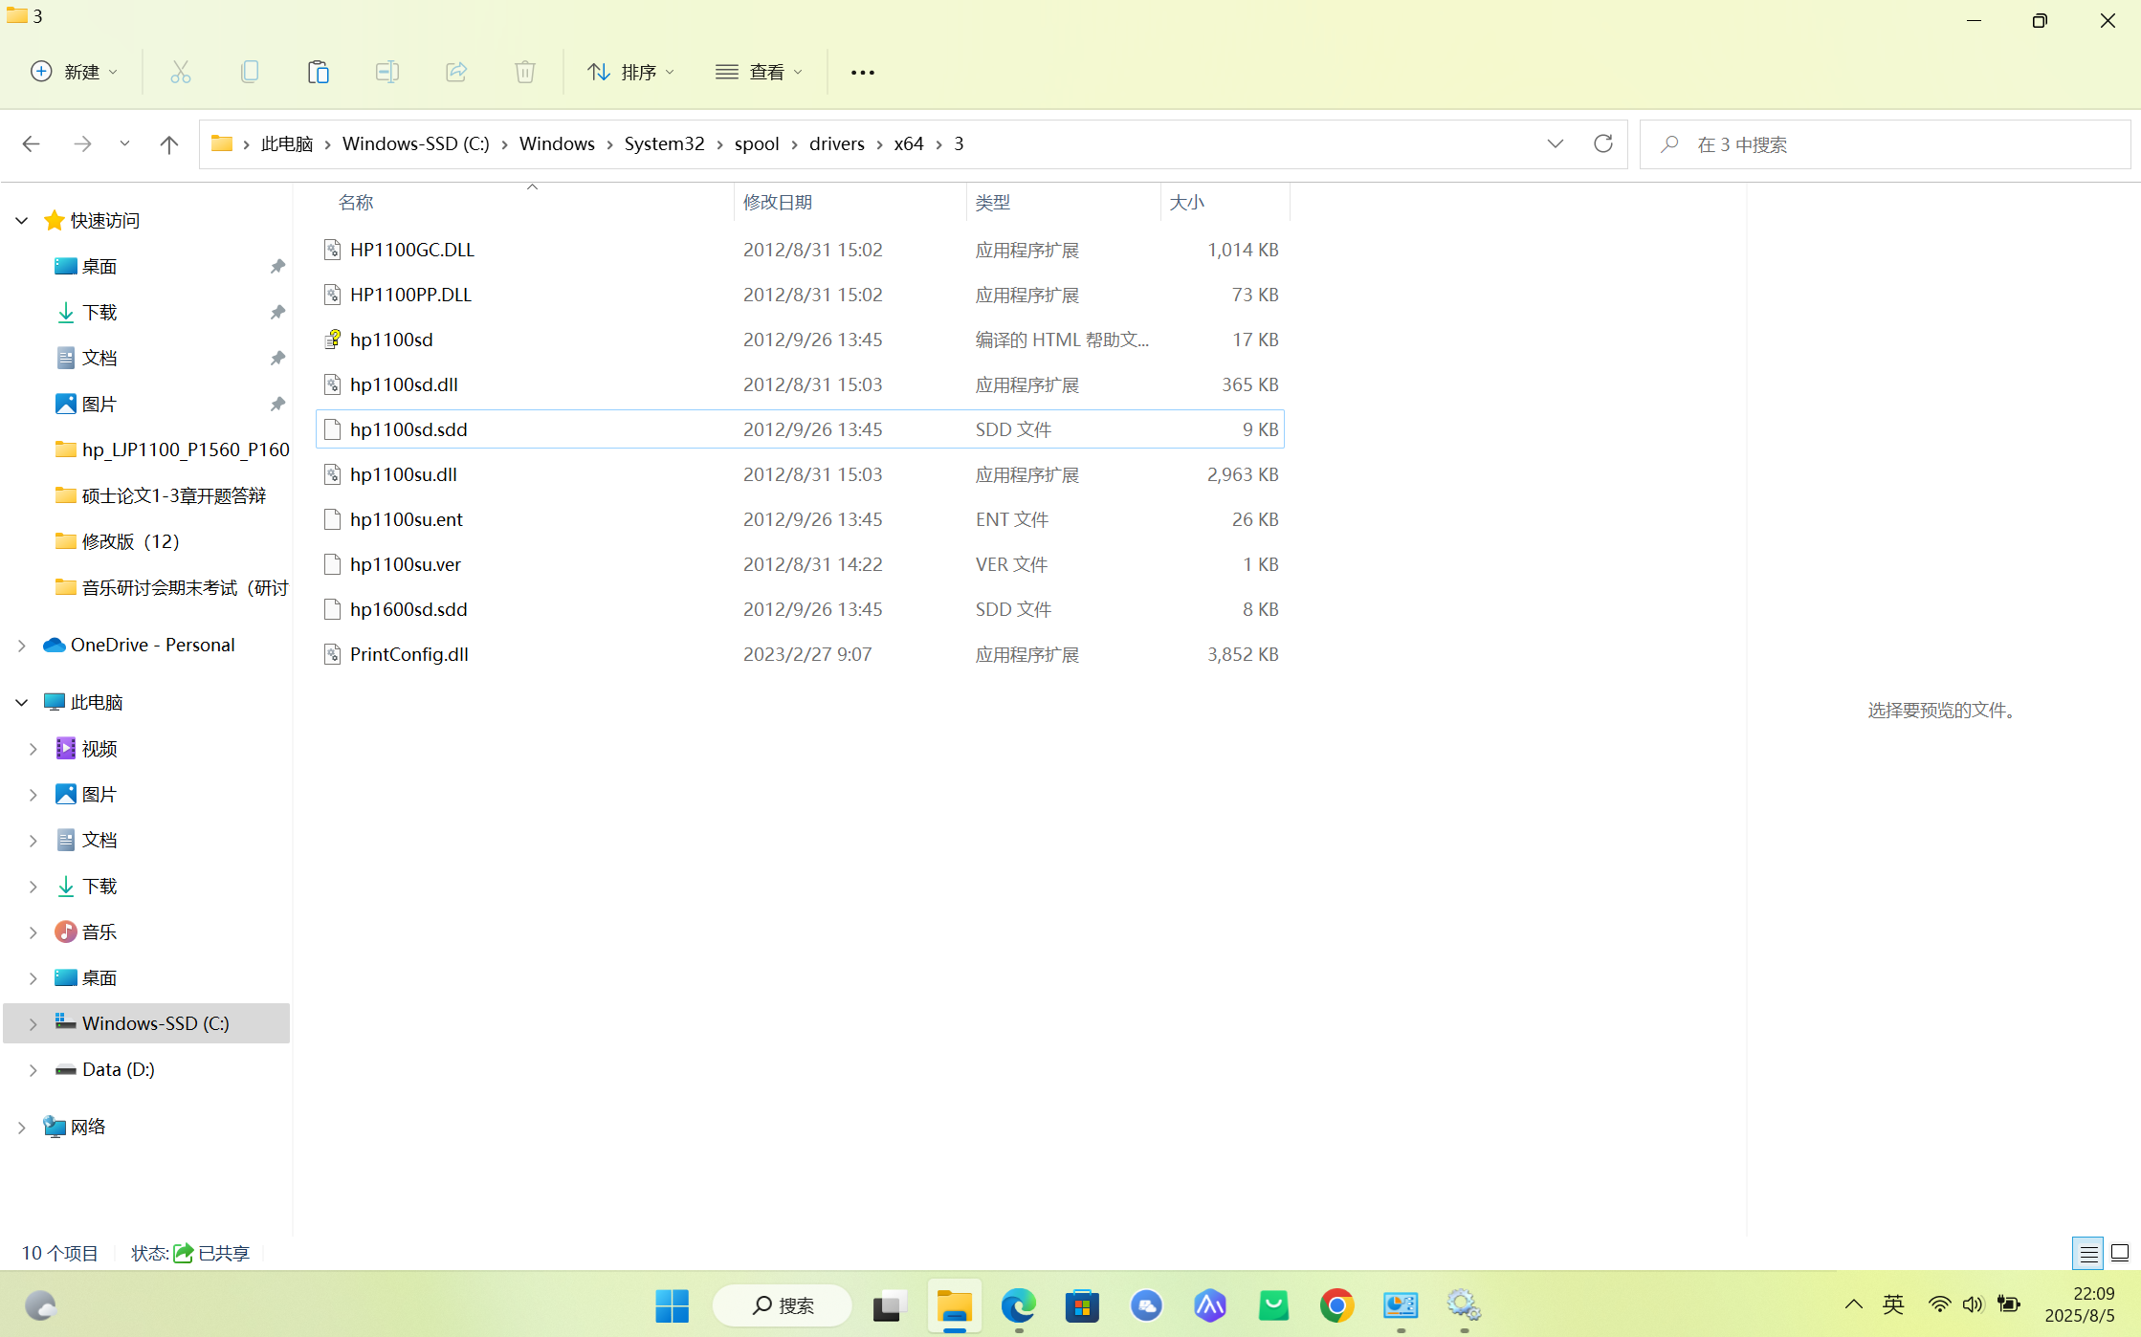
Task: Select the PrintConfig.dll file
Action: [408, 654]
